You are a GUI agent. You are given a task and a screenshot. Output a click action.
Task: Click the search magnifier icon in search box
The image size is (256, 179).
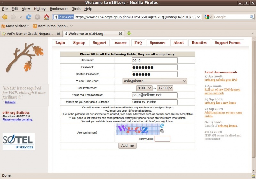click(252, 17)
